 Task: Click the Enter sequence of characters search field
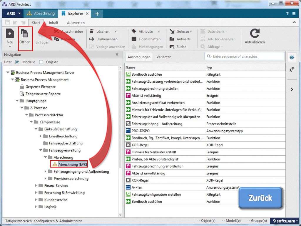(x=244, y=56)
